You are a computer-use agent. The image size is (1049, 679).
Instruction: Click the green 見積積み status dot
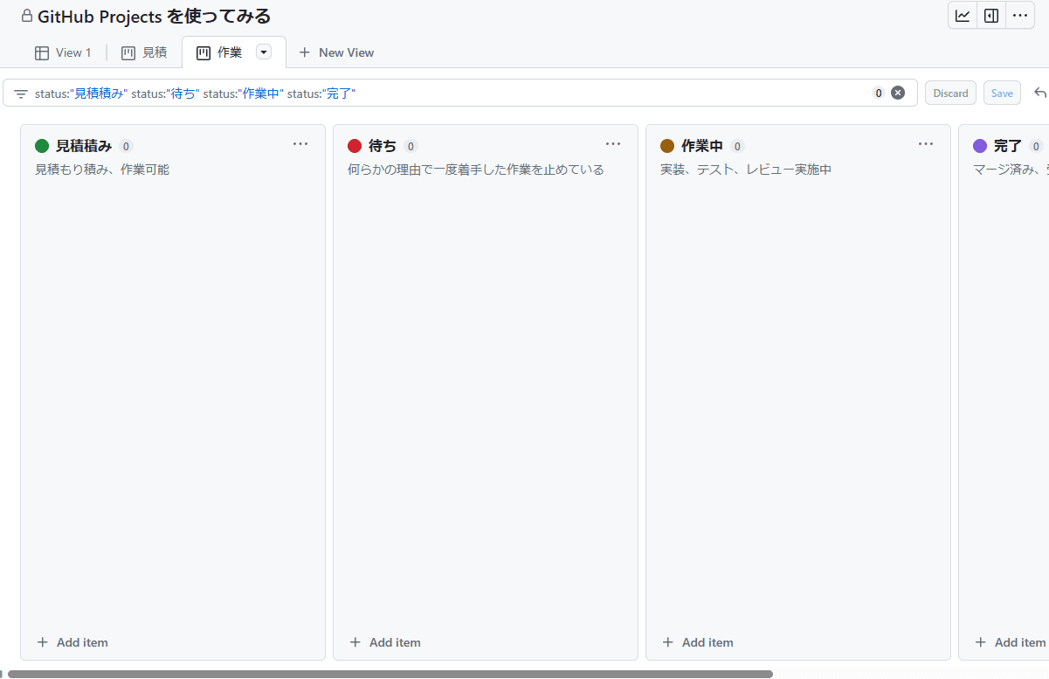(x=42, y=146)
